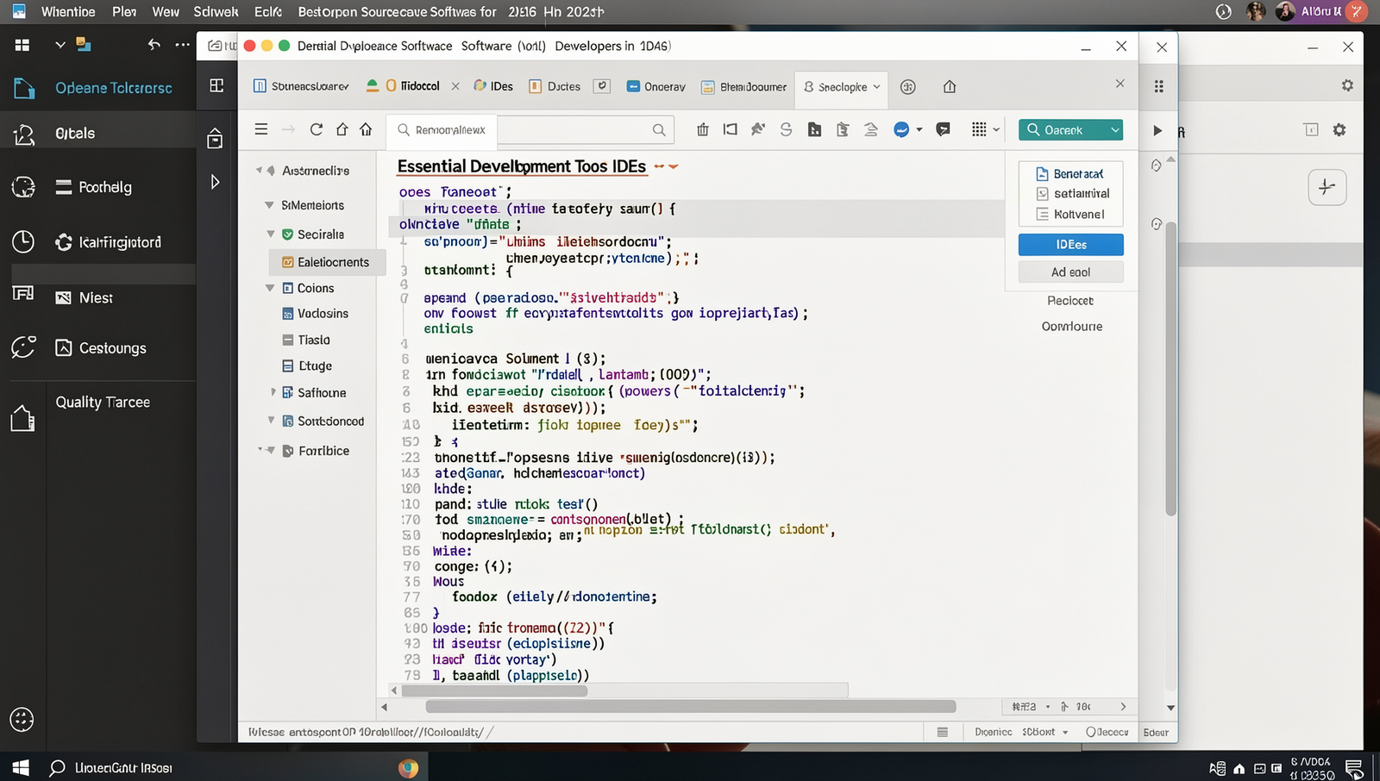Screen dimensions: 1380x781
Task: Click the blue IDEes button
Action: [x=1070, y=245]
